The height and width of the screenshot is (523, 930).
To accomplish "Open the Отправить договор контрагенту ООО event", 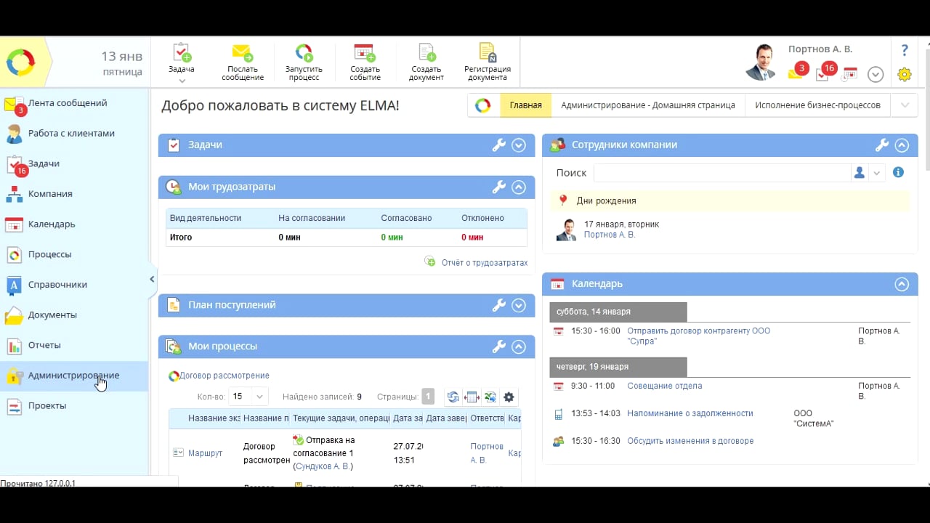I will pos(698,336).
